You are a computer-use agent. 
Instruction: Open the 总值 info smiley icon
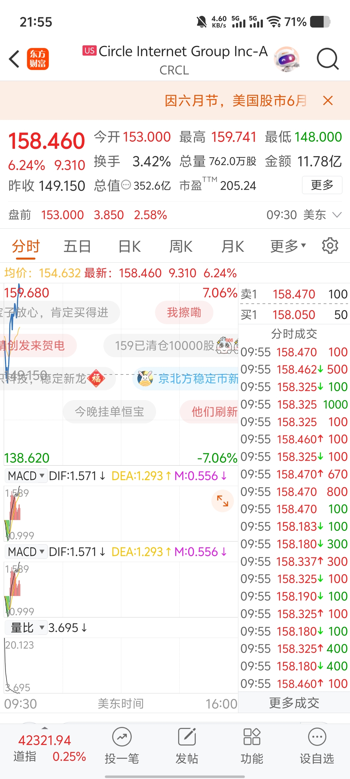point(126,184)
